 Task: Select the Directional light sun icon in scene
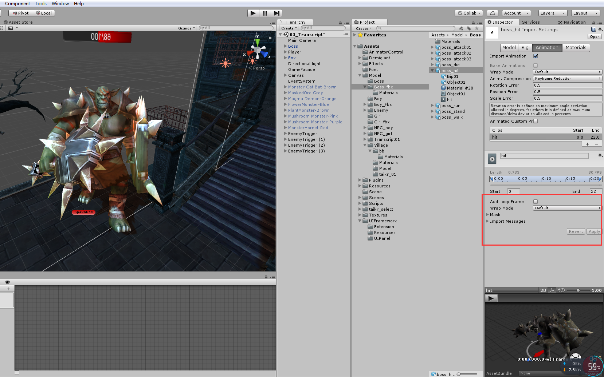tap(226, 64)
